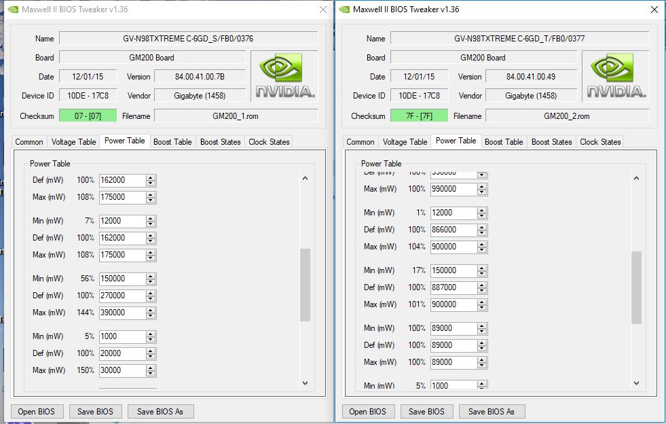Click 150000 Min field in left window
The height and width of the screenshot is (424, 666).
click(122, 279)
